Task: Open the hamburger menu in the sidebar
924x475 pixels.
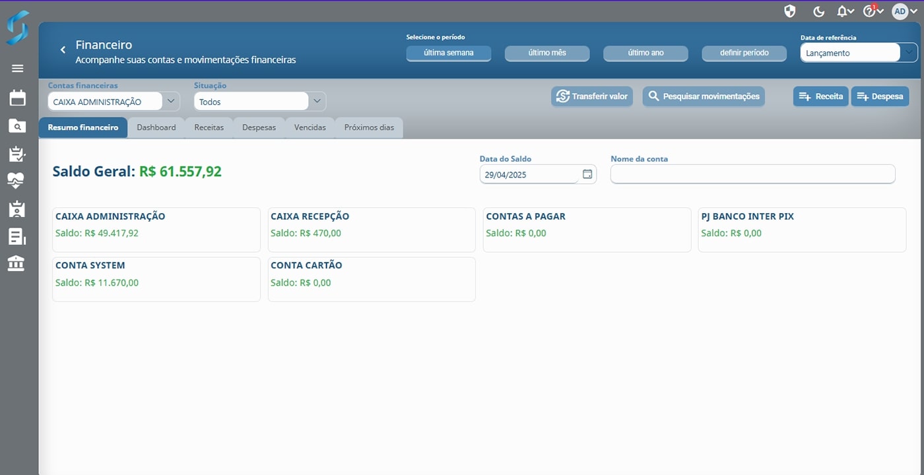Action: [x=17, y=69]
